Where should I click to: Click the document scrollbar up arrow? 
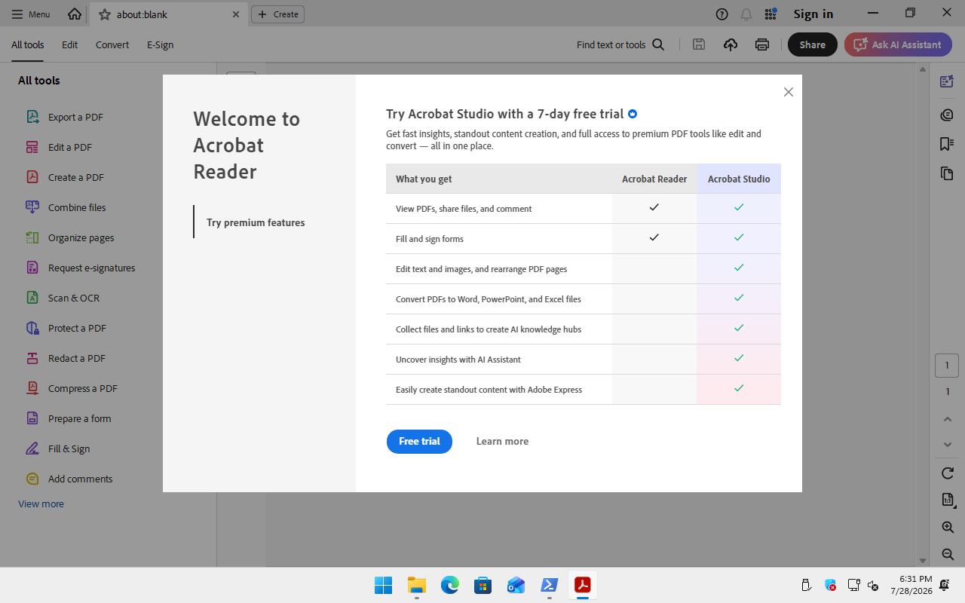point(922,69)
